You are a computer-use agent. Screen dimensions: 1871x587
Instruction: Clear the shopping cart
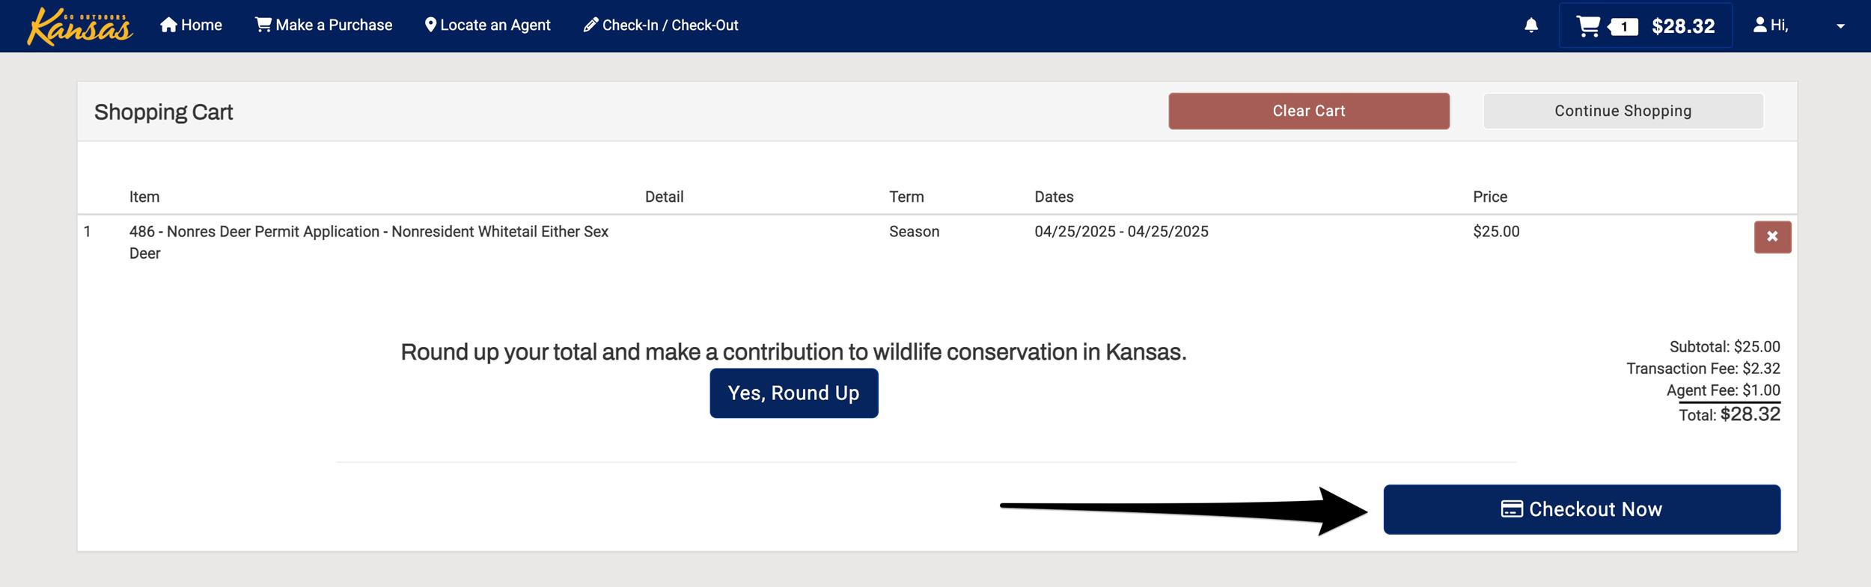pos(1308,110)
